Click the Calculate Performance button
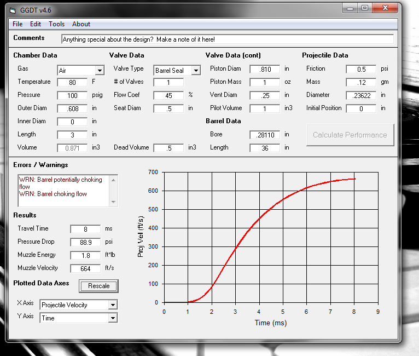Viewport: 419px width, 356px height. pyautogui.click(x=350, y=135)
